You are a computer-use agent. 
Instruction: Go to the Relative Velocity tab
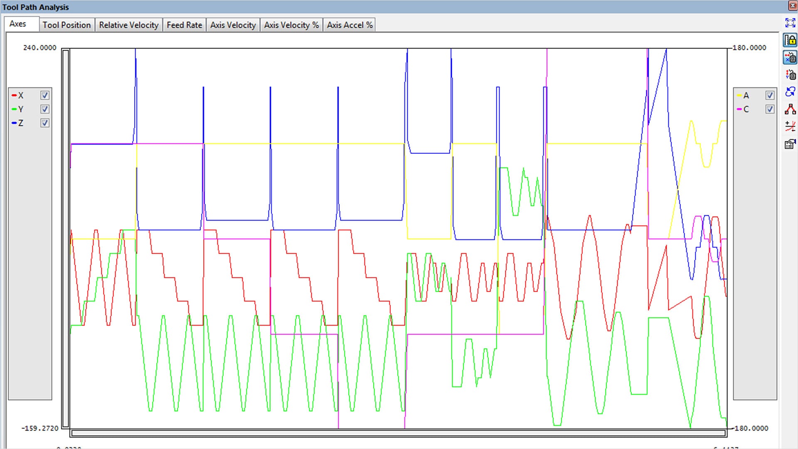[128, 25]
